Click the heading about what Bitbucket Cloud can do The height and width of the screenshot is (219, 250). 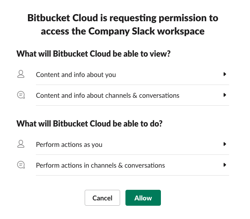(x=90, y=123)
